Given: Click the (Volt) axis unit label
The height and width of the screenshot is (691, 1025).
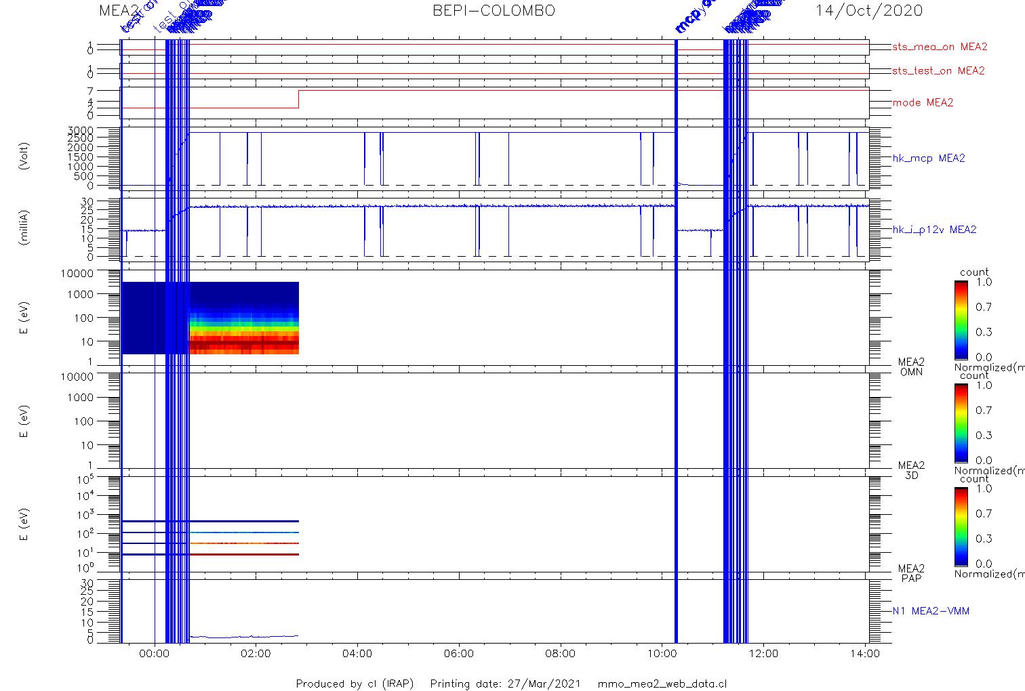Looking at the screenshot, I should point(24,156).
